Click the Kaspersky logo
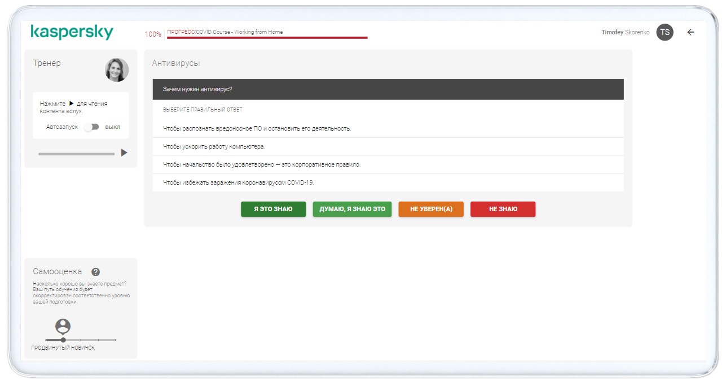Screen dimensions: 726x384 pos(72,32)
